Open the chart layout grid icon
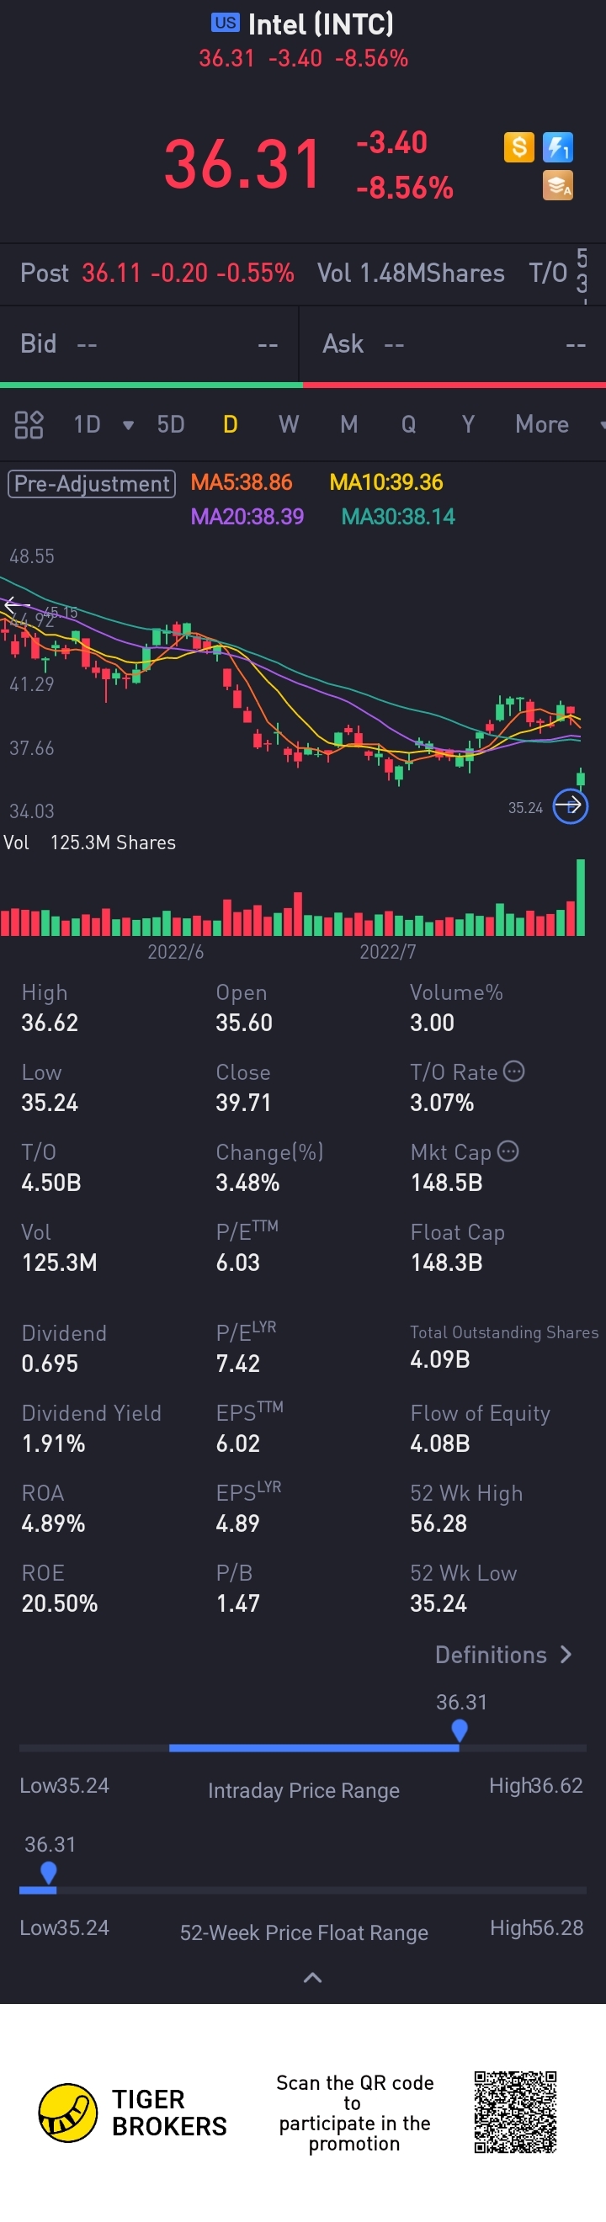 click(29, 424)
